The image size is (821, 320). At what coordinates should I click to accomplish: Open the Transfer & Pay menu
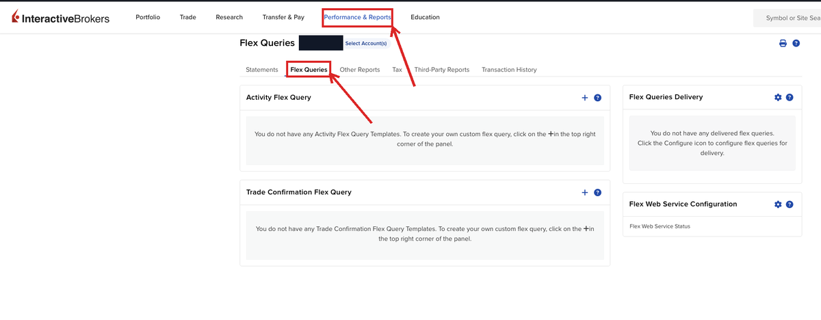283,17
